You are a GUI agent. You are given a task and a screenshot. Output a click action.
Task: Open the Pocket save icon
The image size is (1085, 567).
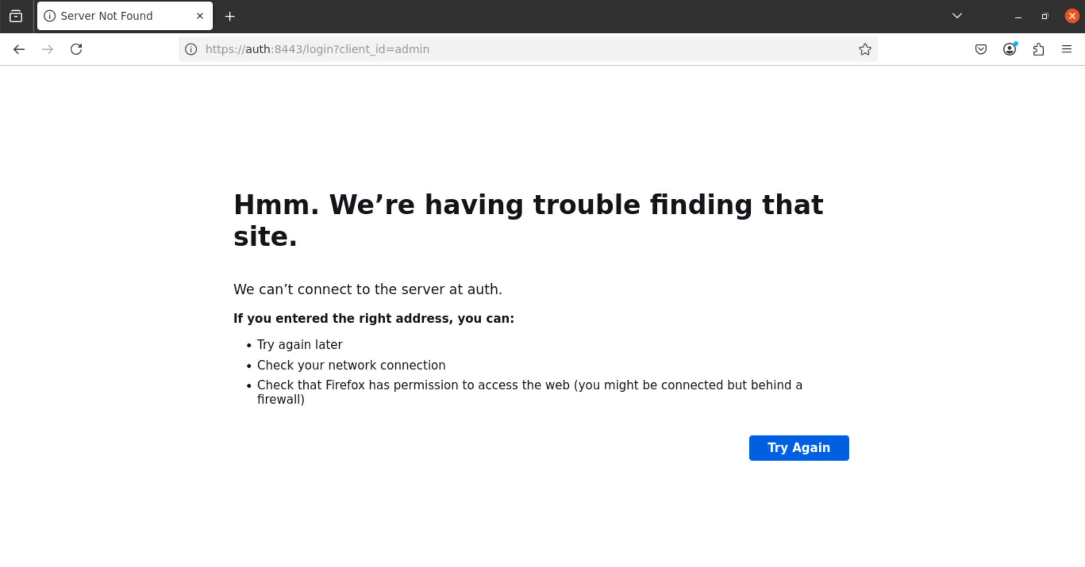point(981,49)
